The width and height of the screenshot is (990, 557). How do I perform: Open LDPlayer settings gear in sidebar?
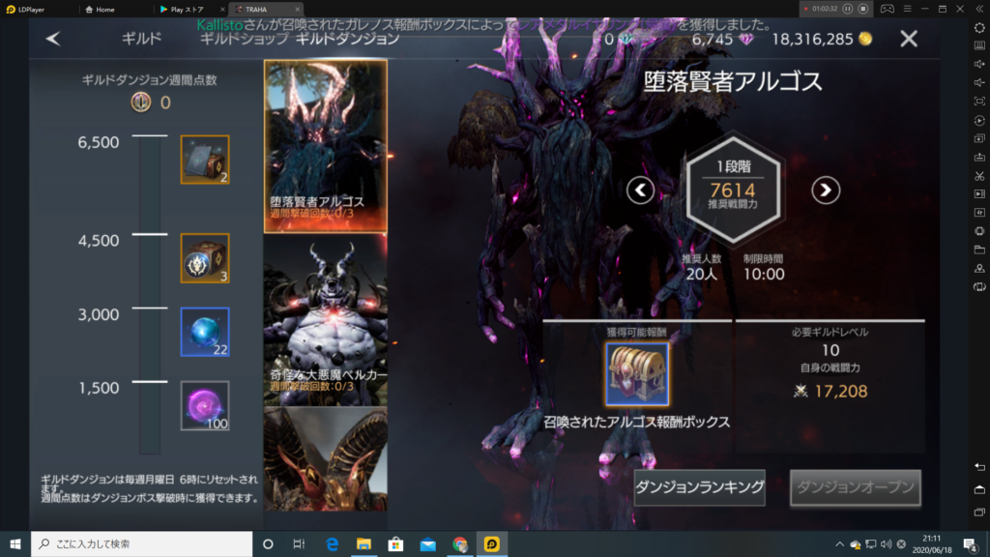(978, 27)
